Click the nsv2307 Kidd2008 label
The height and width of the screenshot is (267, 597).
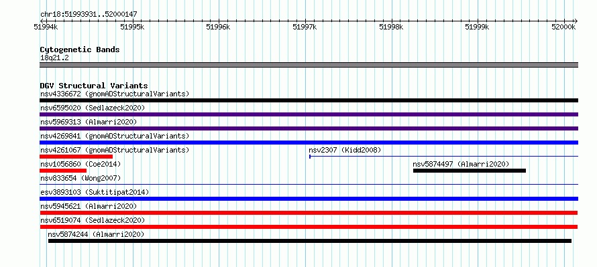click(345, 150)
